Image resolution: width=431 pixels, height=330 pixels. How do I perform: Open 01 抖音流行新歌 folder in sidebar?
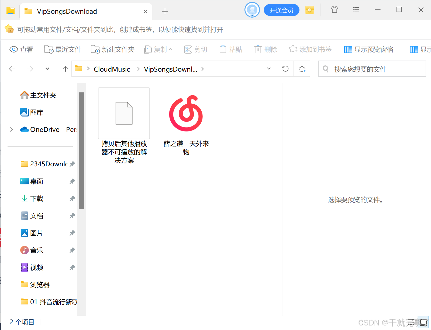tap(49, 302)
